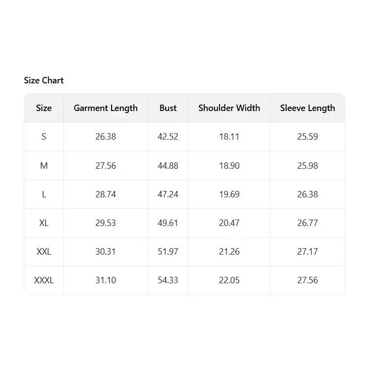375x375 pixels.
Task: Click the M size row label
Action: click(44, 166)
